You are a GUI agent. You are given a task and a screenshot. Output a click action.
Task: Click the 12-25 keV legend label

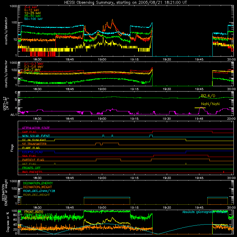(x=32, y=13)
